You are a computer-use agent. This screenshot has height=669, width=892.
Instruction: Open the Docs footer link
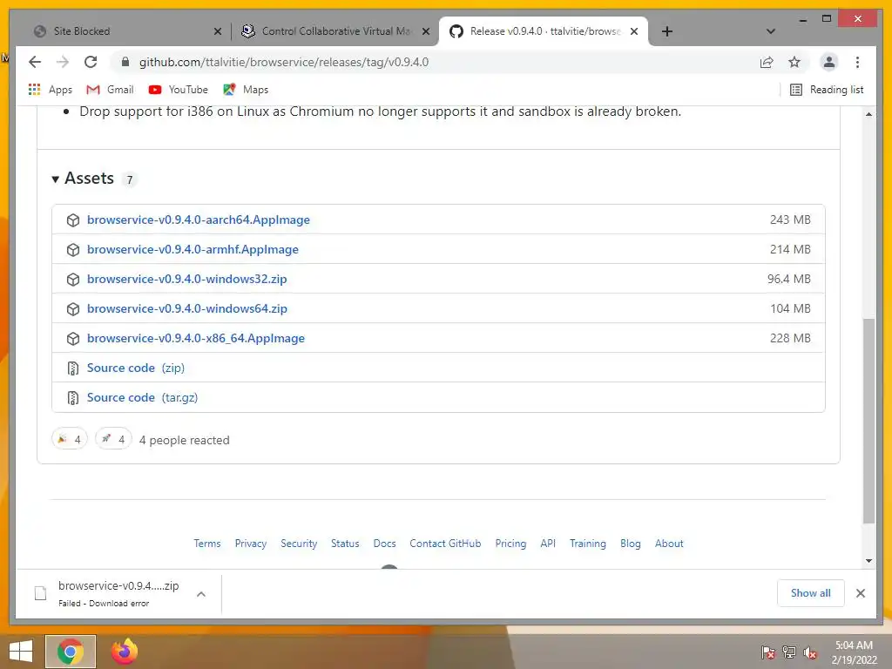(384, 544)
